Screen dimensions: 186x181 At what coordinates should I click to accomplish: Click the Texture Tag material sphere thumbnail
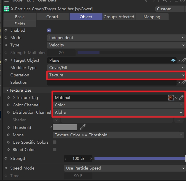click(x=171, y=98)
